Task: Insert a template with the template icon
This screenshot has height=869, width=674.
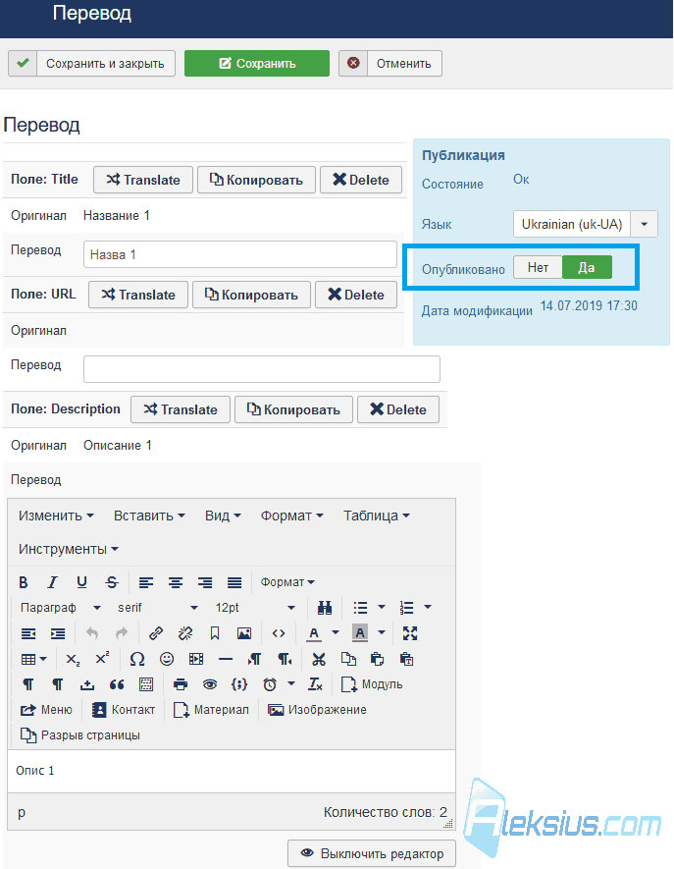Action: tap(146, 685)
